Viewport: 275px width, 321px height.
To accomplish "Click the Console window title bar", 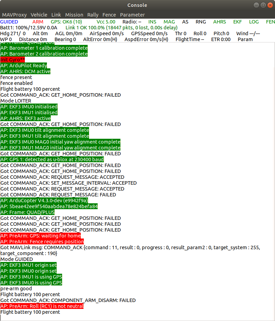I will click(137, 5).
